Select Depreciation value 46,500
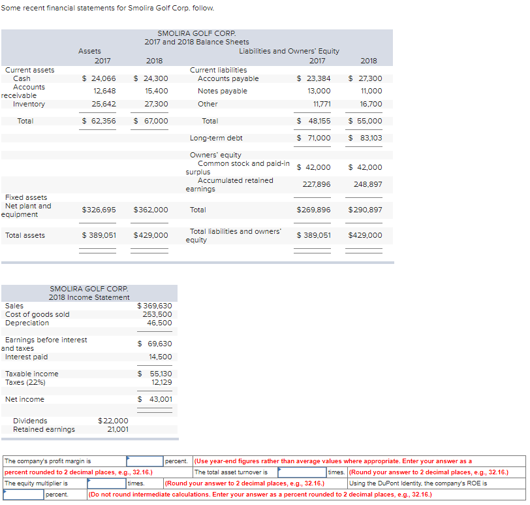 click(159, 323)
